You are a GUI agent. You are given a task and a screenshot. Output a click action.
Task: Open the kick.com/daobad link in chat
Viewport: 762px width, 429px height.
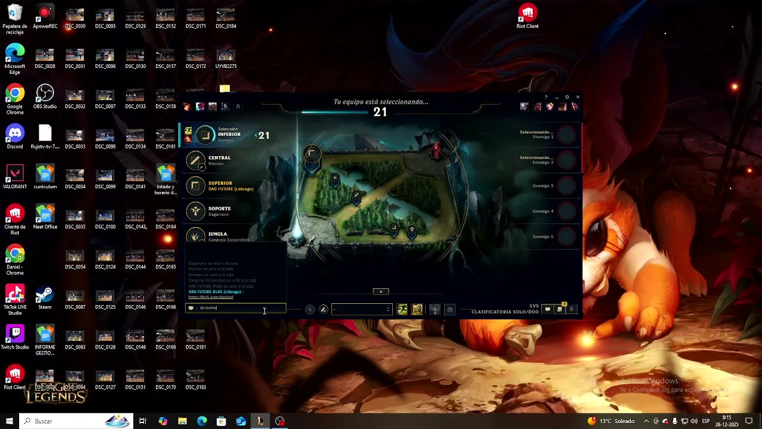(211, 297)
